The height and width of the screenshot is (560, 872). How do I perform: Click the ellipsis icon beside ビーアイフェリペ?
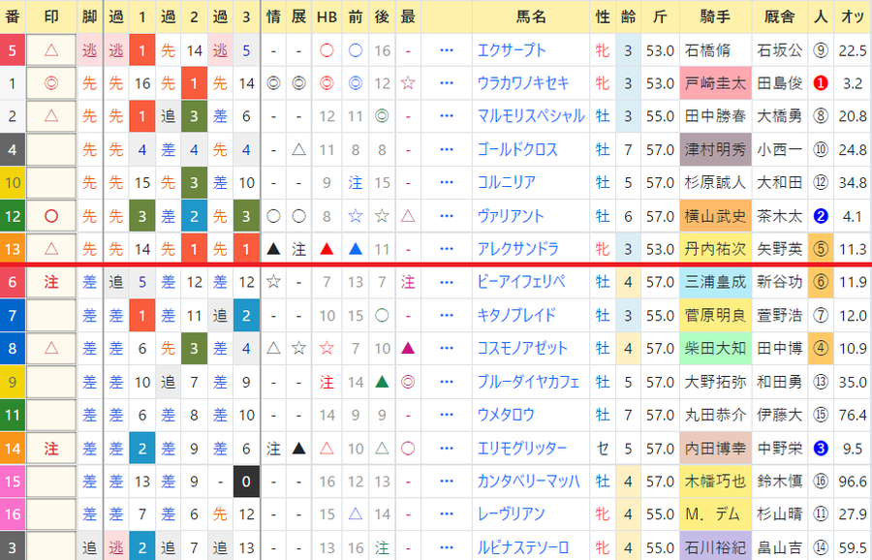click(x=447, y=283)
